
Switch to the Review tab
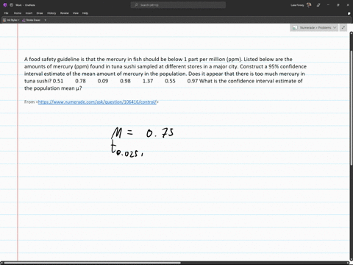point(65,13)
